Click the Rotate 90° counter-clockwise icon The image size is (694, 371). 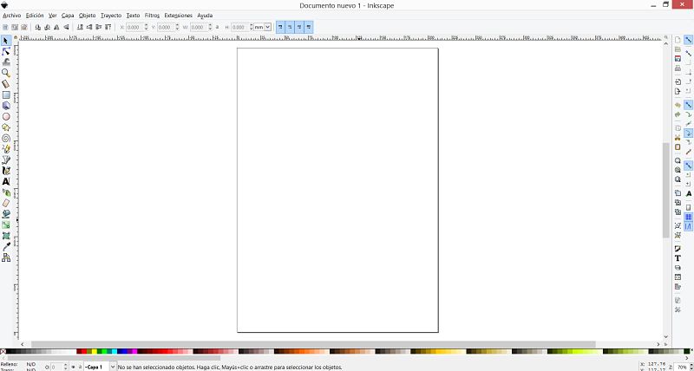click(37, 28)
